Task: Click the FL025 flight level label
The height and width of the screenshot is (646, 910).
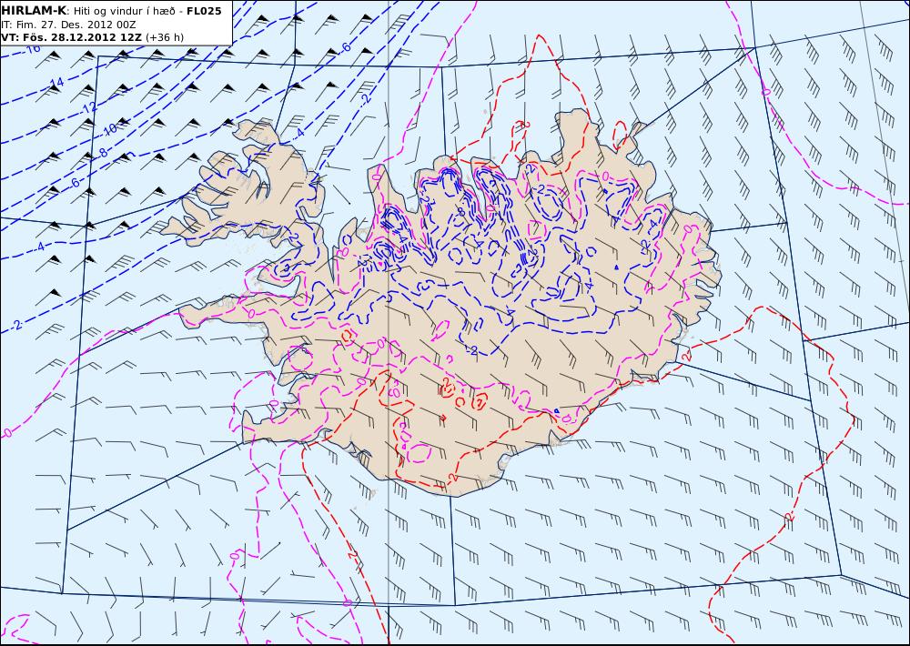Action: click(x=204, y=11)
